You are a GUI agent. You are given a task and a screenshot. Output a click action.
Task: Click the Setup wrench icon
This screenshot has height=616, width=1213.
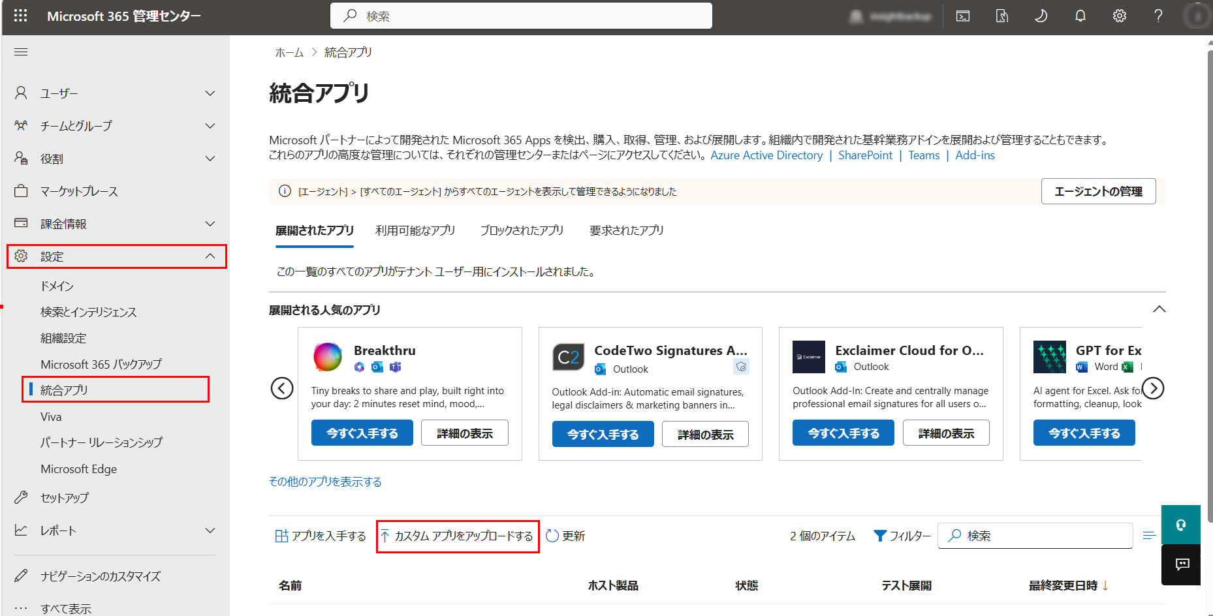[x=21, y=497]
